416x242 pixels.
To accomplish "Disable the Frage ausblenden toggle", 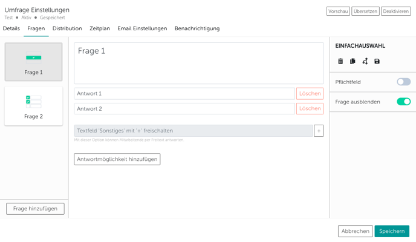I will [403, 102].
